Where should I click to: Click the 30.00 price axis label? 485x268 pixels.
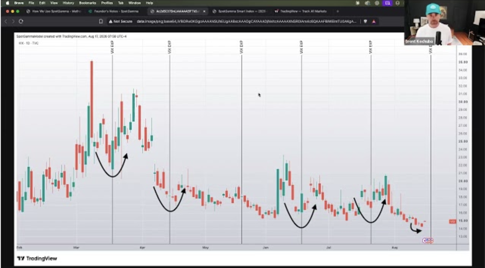click(x=463, y=102)
